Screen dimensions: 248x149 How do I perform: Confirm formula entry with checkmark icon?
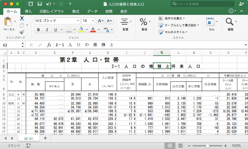(40, 45)
